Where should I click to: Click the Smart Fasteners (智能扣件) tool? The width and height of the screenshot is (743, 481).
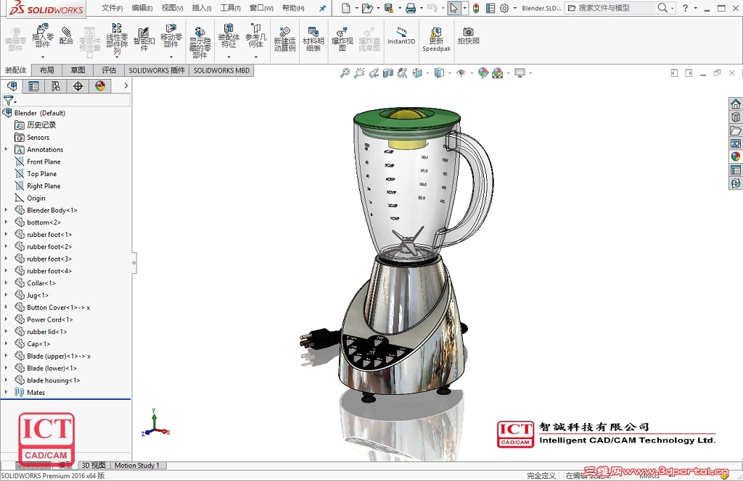click(144, 39)
